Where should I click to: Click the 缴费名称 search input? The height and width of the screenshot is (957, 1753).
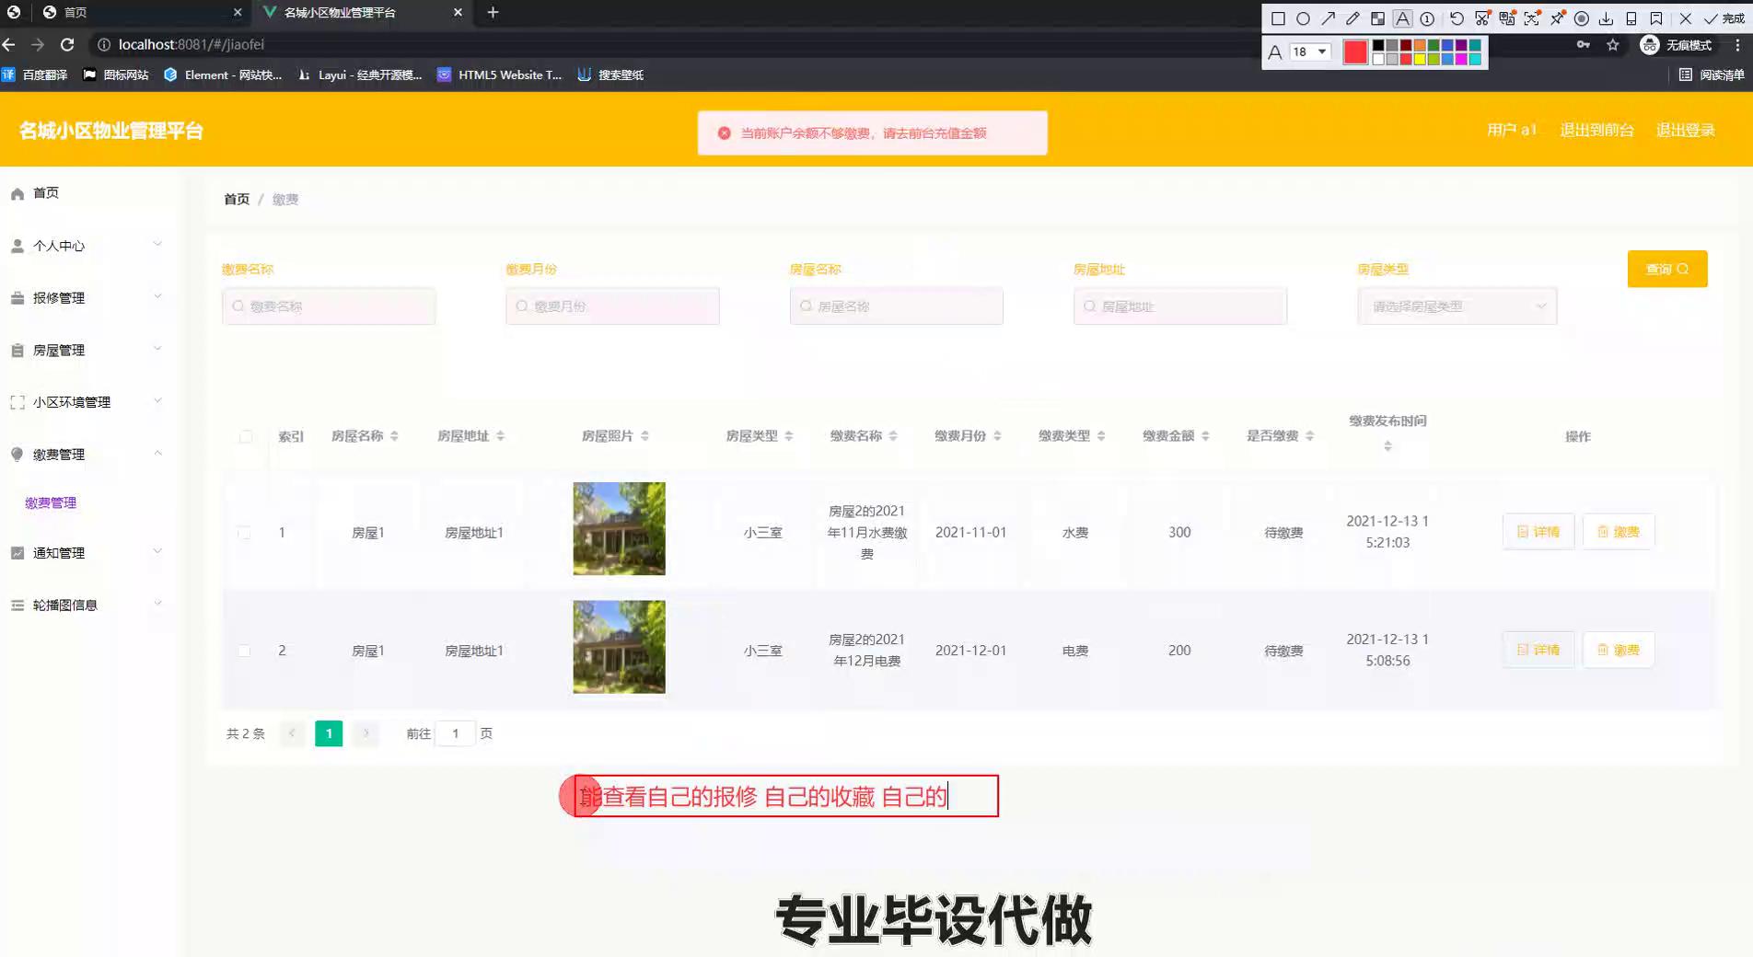pyautogui.click(x=329, y=306)
